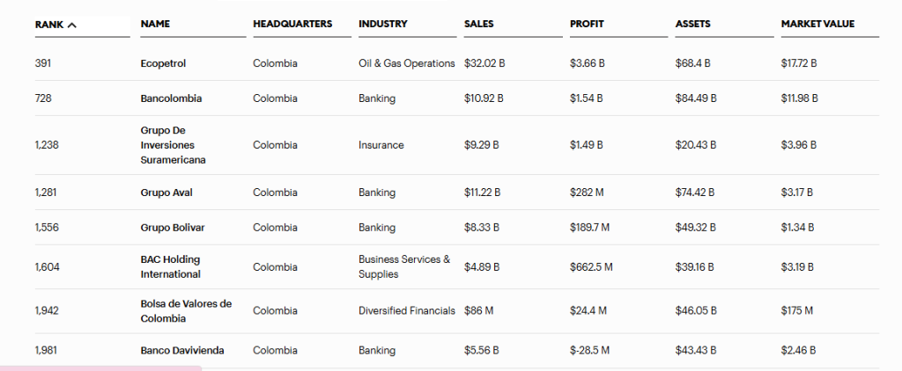Click Grupo Aval profit $282 M
This screenshot has height=371, width=902.
pyautogui.click(x=588, y=193)
